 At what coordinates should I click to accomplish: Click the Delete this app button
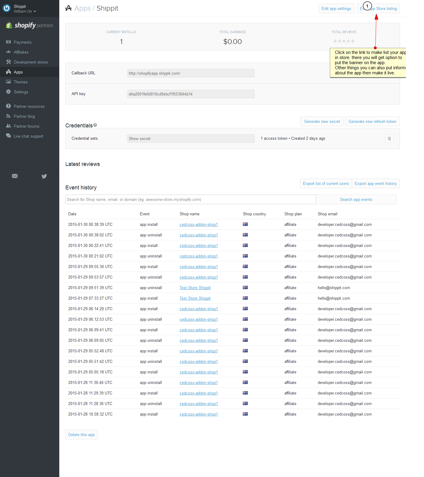pos(82,435)
